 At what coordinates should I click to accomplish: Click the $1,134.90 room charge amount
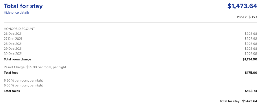coord(250,59)
